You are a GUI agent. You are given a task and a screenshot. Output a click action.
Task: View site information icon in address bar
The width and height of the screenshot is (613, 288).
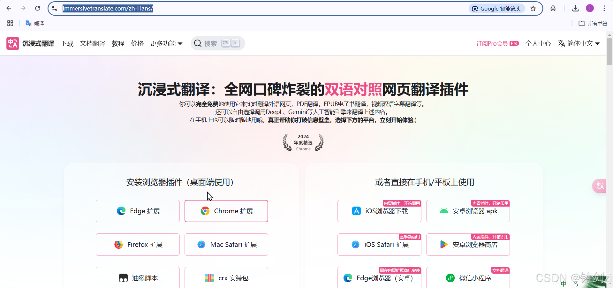coord(55,9)
